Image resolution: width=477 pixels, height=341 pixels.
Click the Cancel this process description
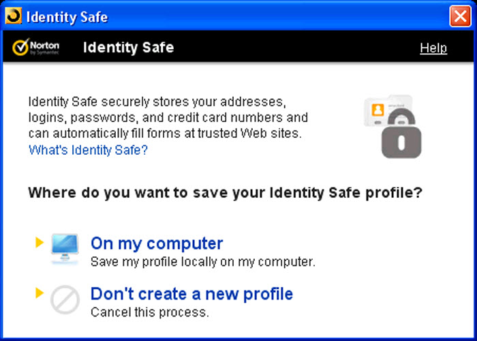click(x=149, y=312)
